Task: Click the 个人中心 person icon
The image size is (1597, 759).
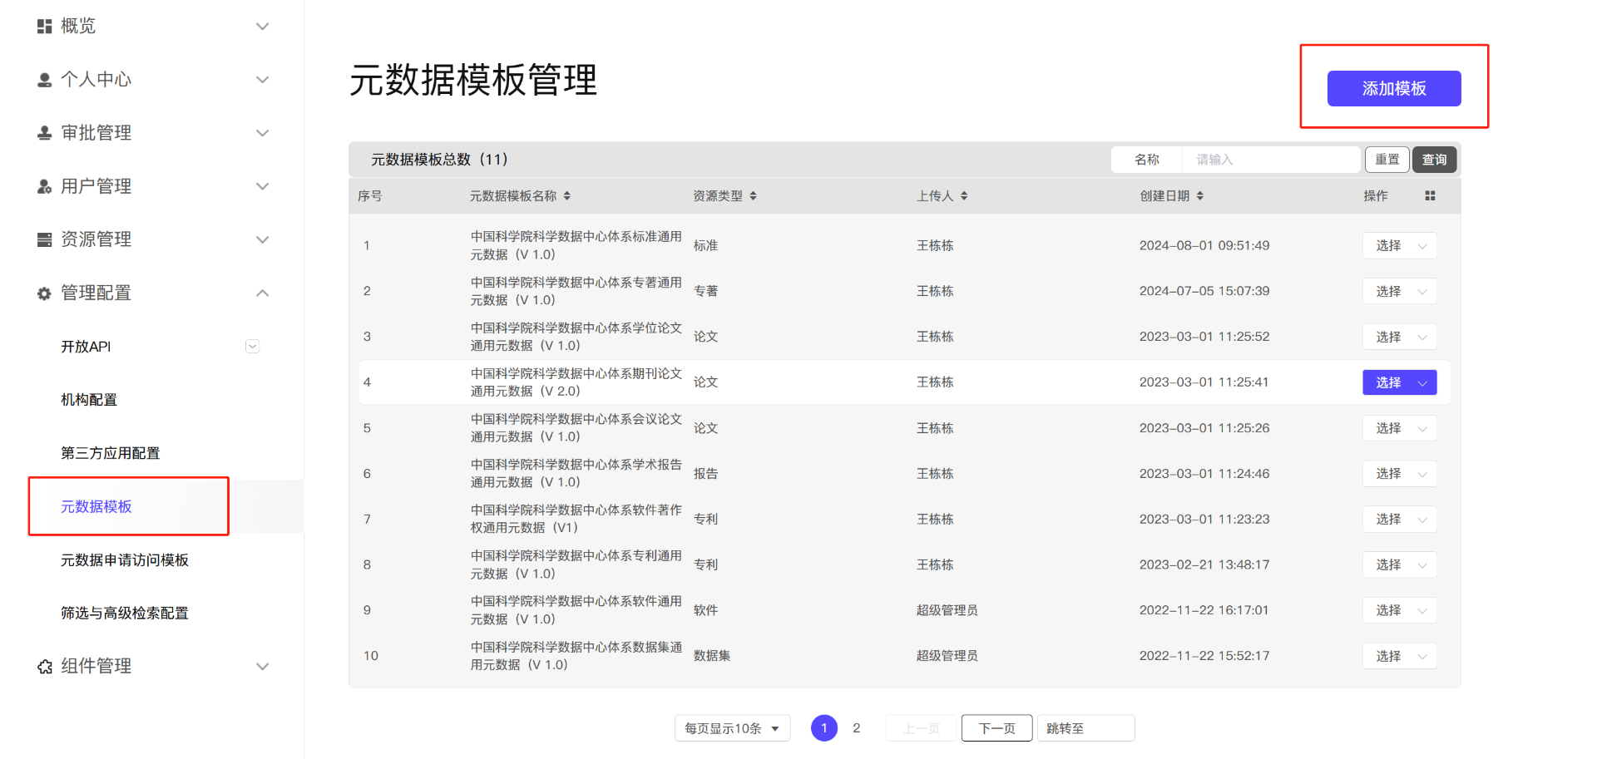Action: [x=45, y=80]
